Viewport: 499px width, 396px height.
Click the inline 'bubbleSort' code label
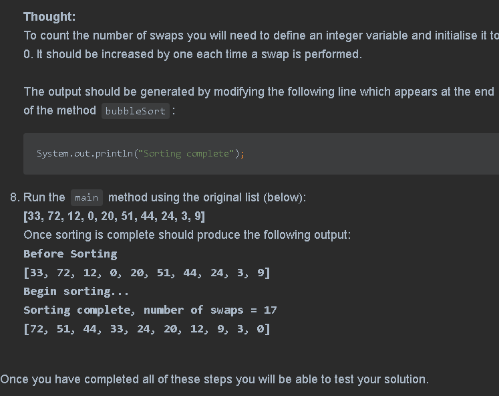pyautogui.click(x=135, y=111)
